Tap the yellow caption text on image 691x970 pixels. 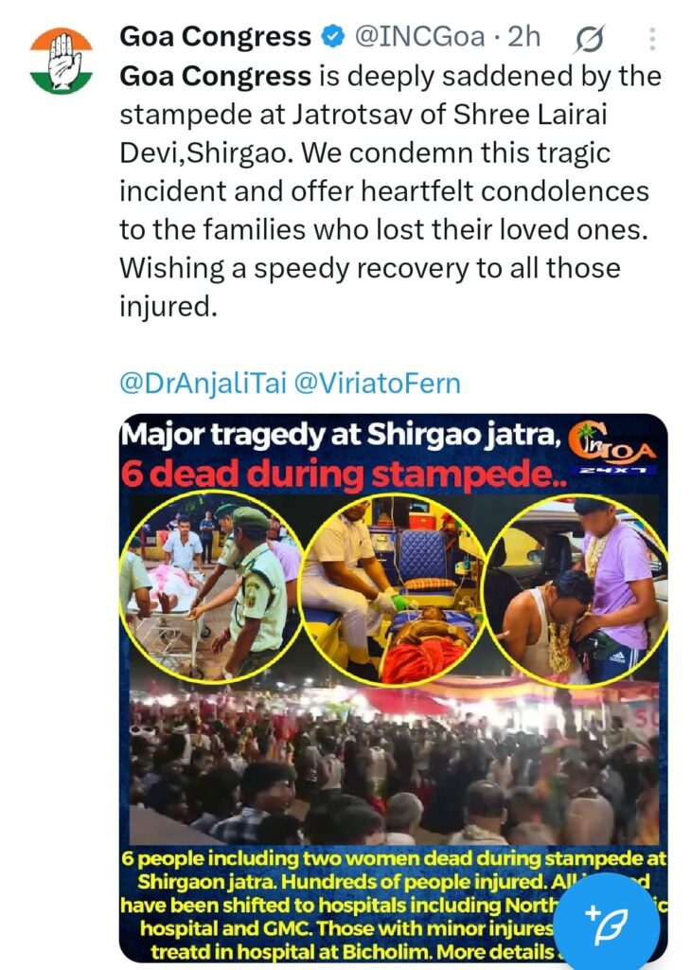(x=393, y=905)
